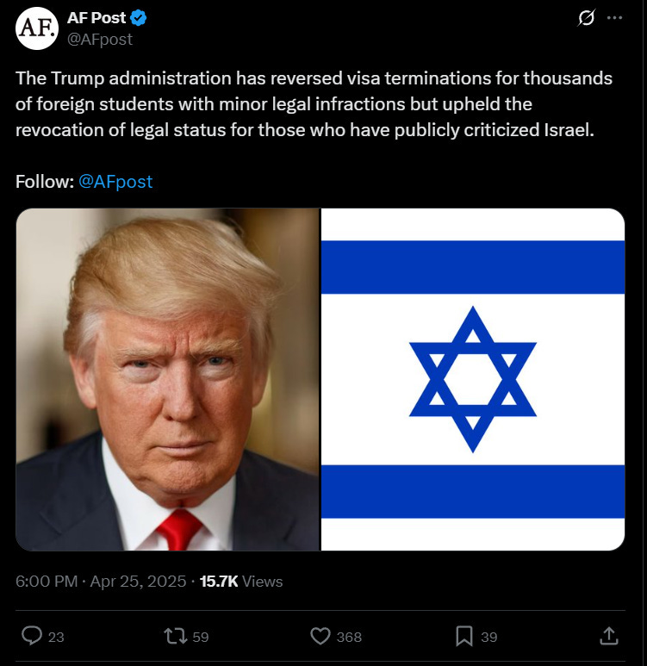647x666 pixels.
Task: Click the blue verified badge
Action: pyautogui.click(x=139, y=18)
